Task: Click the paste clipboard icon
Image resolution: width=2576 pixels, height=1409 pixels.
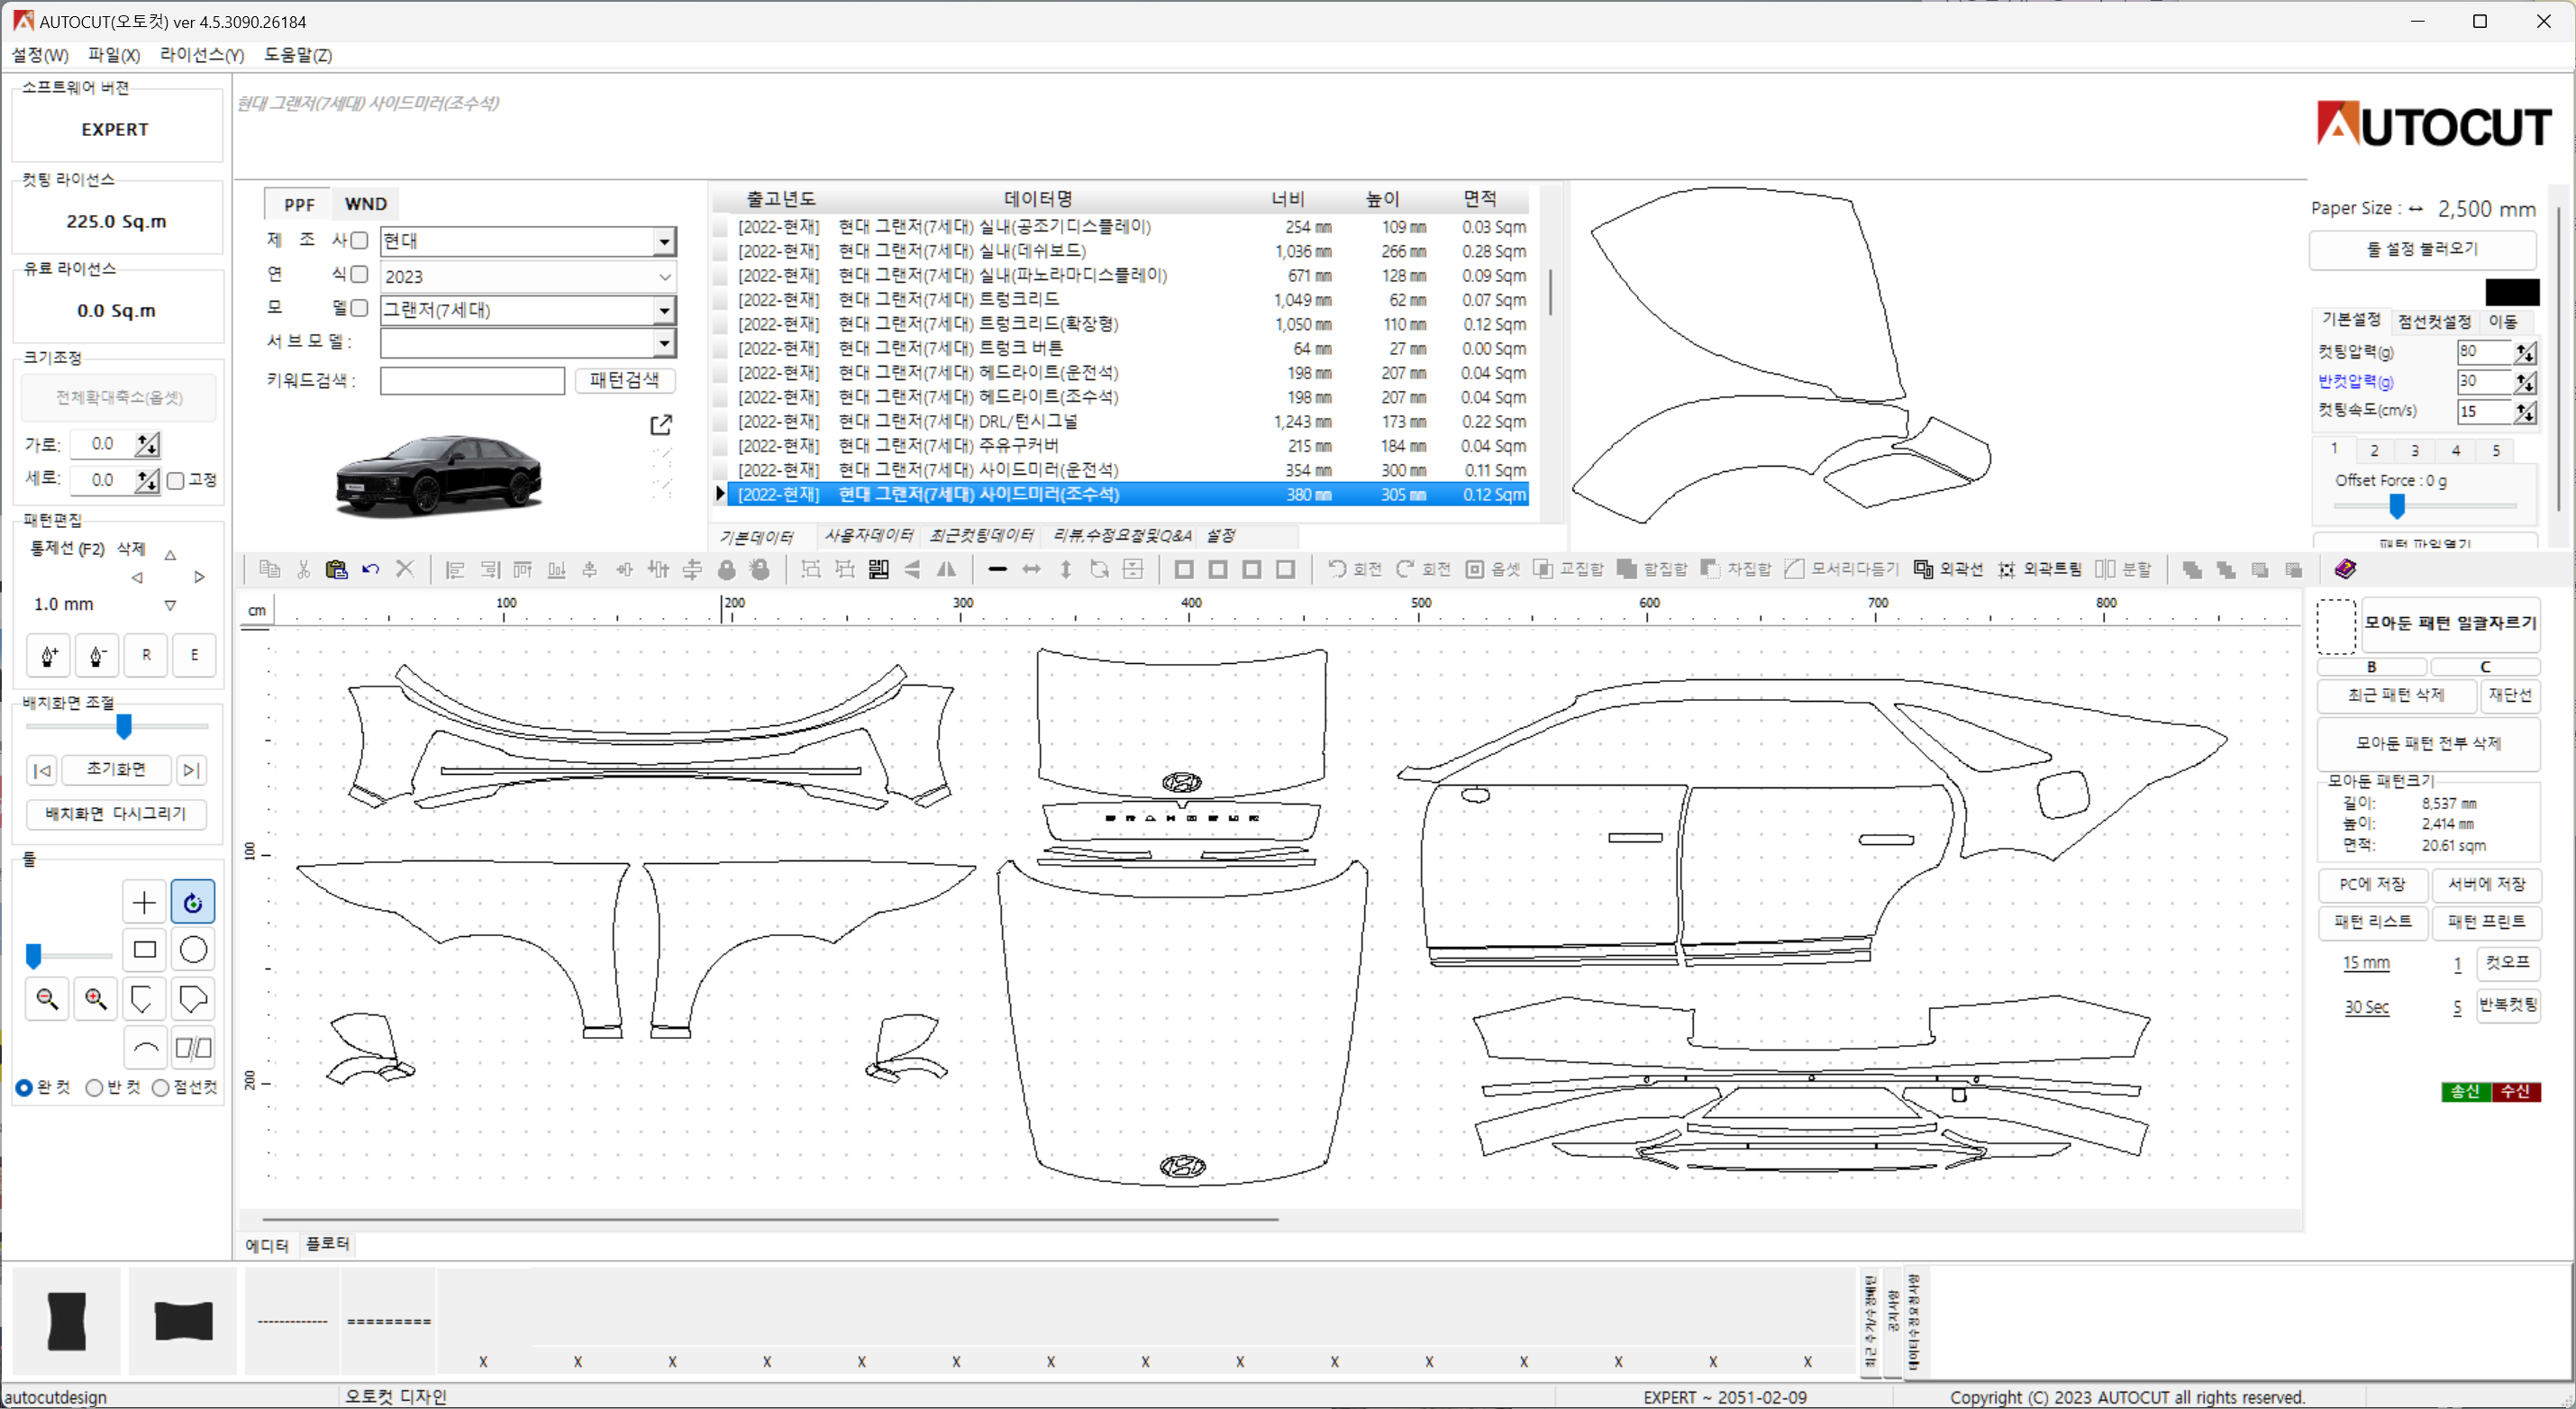Action: (x=337, y=569)
